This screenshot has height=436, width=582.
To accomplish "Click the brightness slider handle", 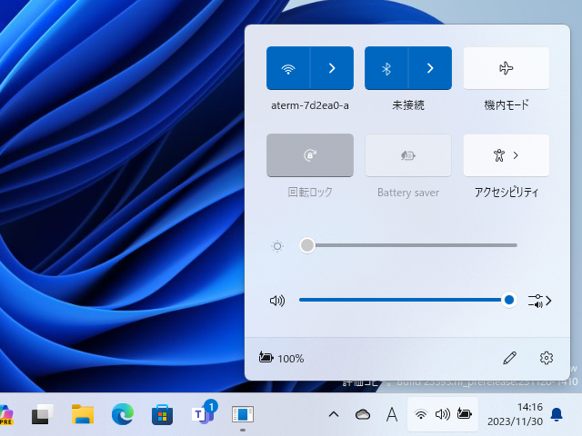I will coord(307,245).
